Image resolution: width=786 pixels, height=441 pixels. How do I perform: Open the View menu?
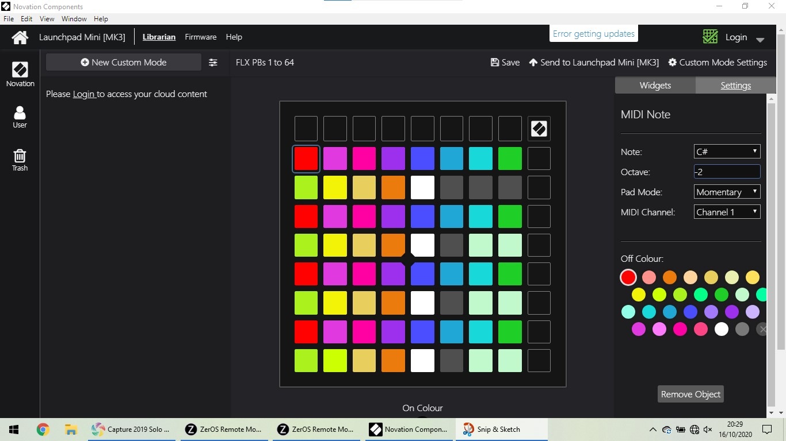click(47, 19)
